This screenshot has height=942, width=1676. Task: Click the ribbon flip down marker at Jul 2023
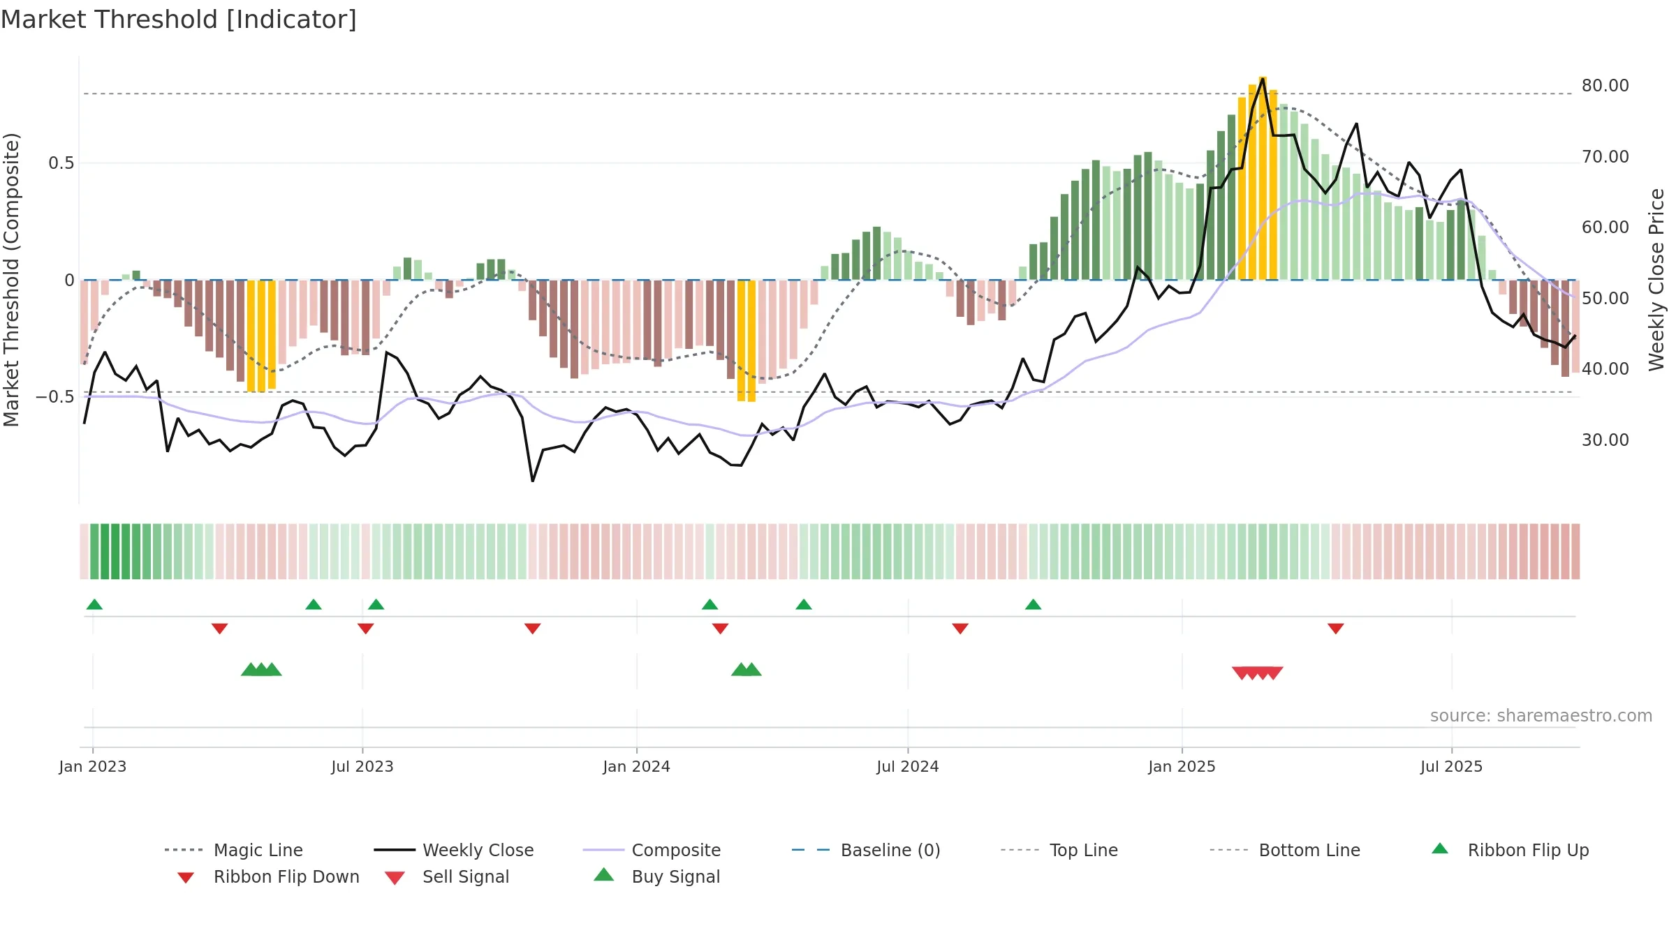pyautogui.click(x=365, y=629)
